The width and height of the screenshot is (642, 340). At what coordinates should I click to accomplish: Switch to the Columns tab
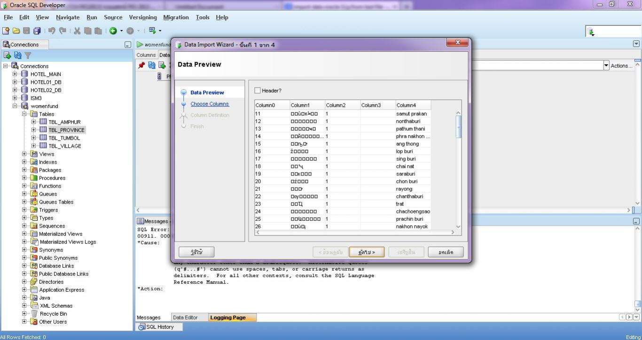click(146, 55)
